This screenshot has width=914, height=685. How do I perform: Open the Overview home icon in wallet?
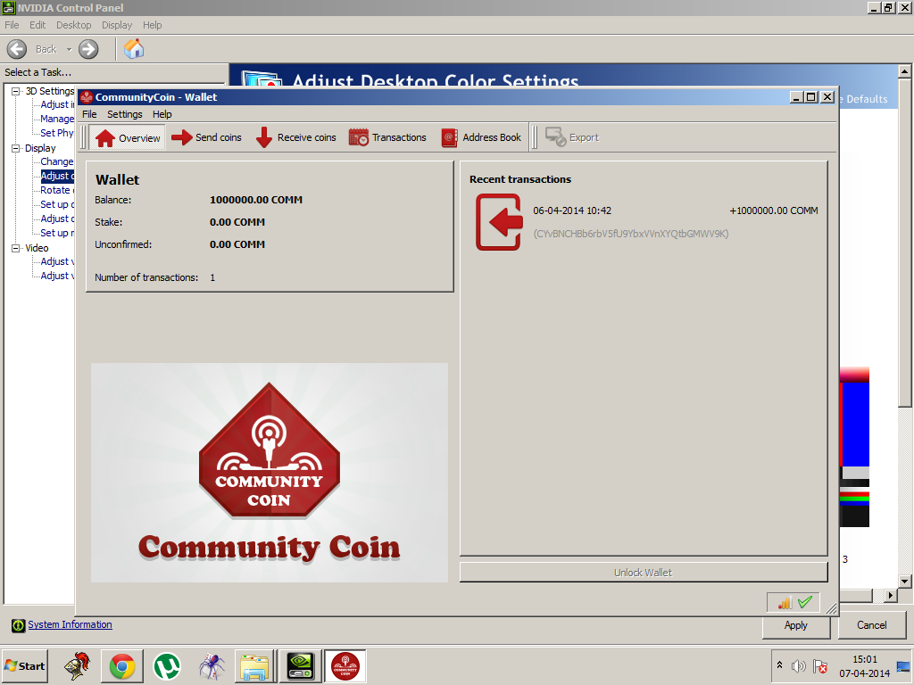[x=105, y=138]
